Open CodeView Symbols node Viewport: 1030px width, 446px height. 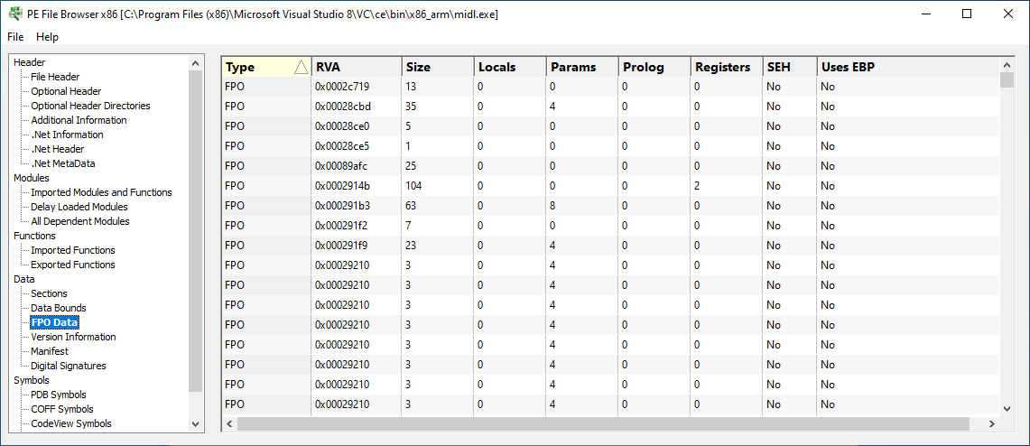71,423
